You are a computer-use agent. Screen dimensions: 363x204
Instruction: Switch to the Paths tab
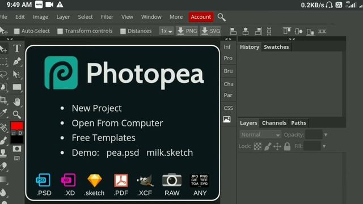298,123
